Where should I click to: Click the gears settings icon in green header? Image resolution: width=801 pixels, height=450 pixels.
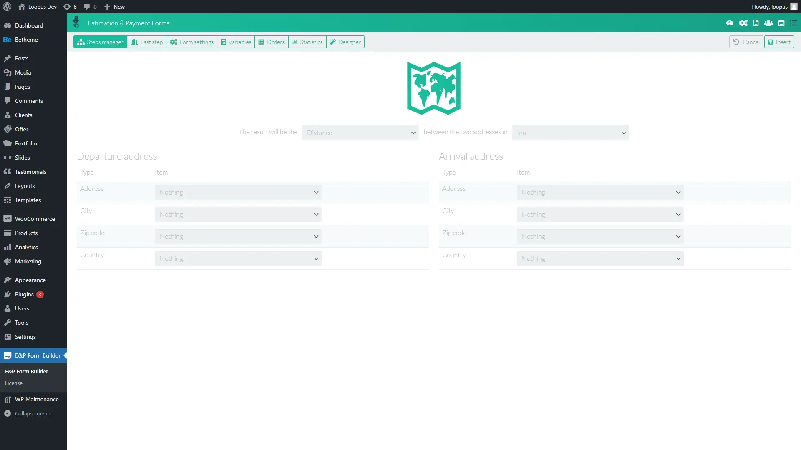[743, 23]
